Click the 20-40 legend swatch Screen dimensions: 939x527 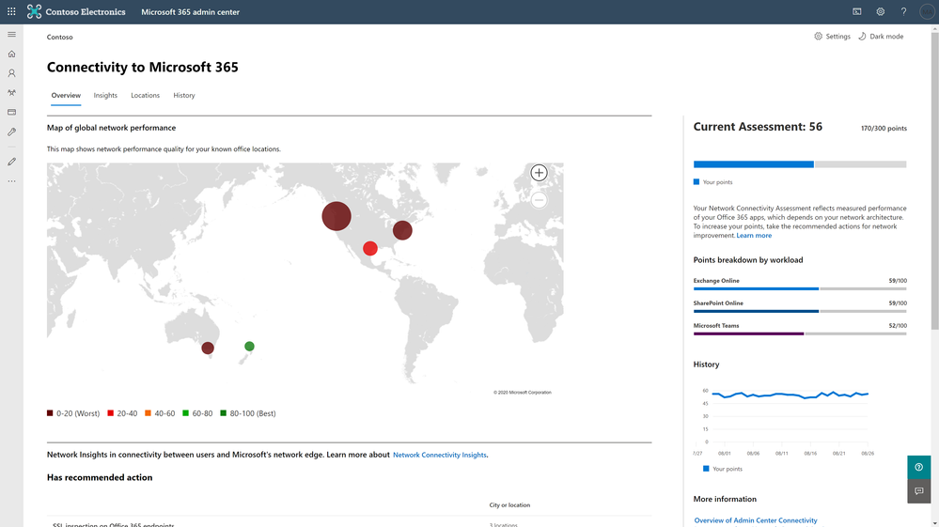110,413
